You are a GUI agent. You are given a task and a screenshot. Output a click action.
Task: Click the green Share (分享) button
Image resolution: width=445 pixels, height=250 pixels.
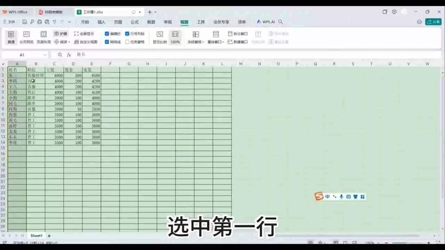[434, 22]
